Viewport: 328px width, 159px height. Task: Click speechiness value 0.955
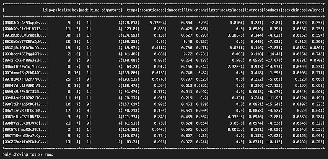pyautogui.click(x=300, y=85)
